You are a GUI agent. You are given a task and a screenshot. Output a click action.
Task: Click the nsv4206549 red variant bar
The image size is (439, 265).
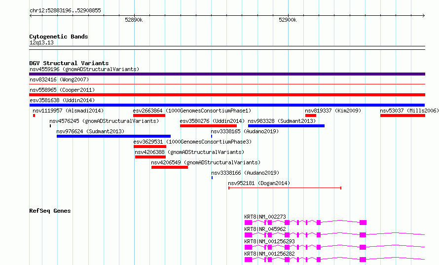170,167
